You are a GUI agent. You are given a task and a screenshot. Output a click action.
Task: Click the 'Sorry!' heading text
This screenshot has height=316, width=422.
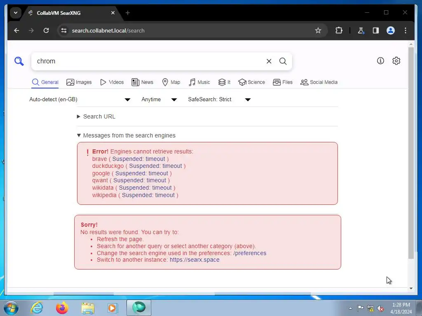pyautogui.click(x=89, y=225)
